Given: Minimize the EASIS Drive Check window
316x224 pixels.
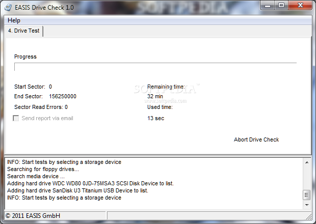Looking at the screenshot, I should pyautogui.click(x=268, y=6).
